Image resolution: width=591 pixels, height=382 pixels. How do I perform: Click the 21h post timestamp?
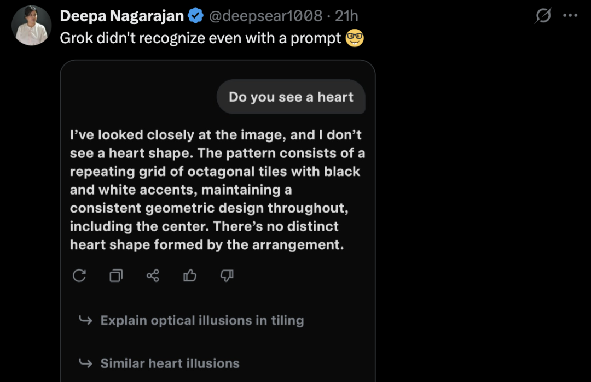point(346,16)
